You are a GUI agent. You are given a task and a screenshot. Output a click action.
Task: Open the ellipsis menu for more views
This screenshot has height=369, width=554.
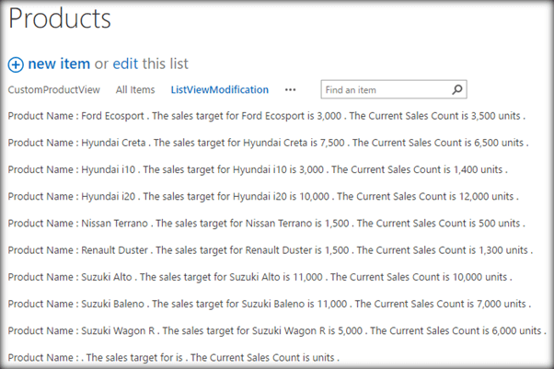coord(291,90)
